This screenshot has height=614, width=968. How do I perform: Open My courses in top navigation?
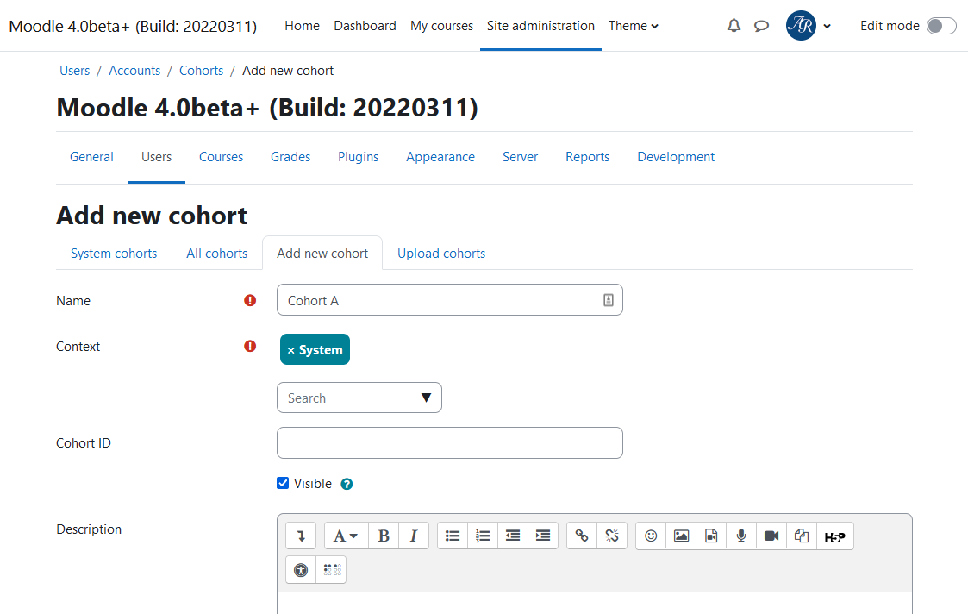441,26
